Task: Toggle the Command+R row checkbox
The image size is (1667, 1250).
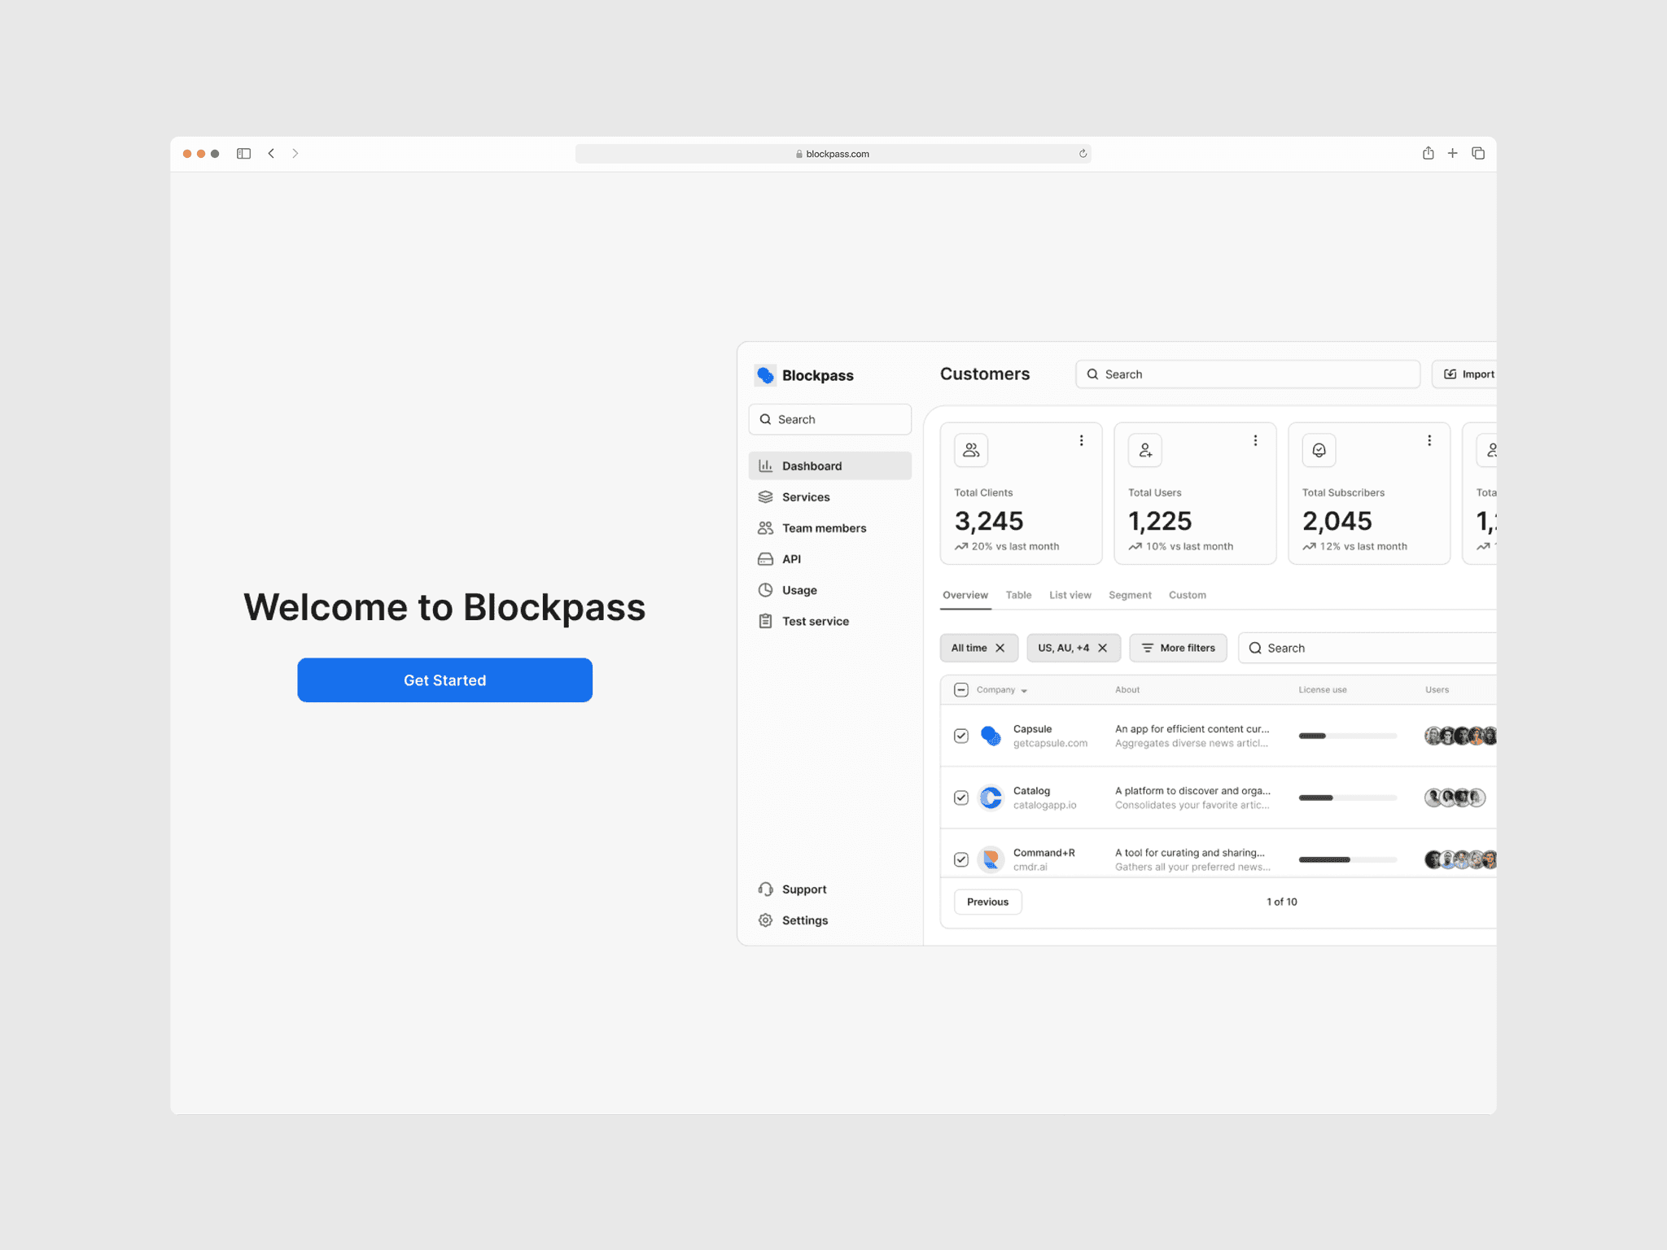Action: (x=960, y=859)
